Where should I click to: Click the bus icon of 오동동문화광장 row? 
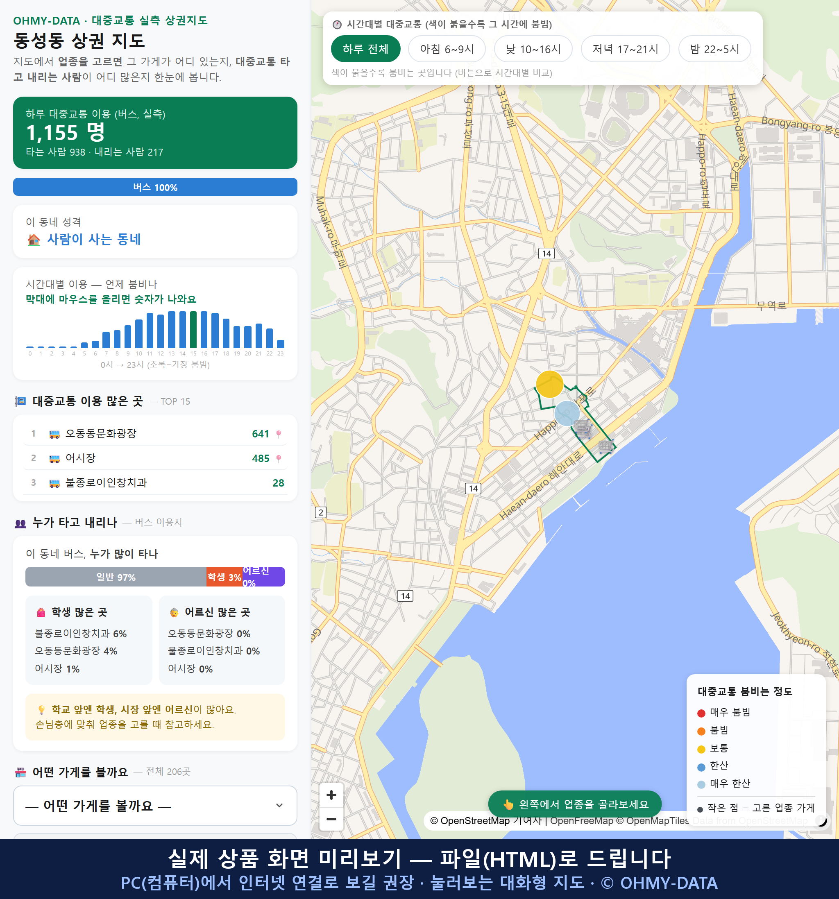click(54, 434)
